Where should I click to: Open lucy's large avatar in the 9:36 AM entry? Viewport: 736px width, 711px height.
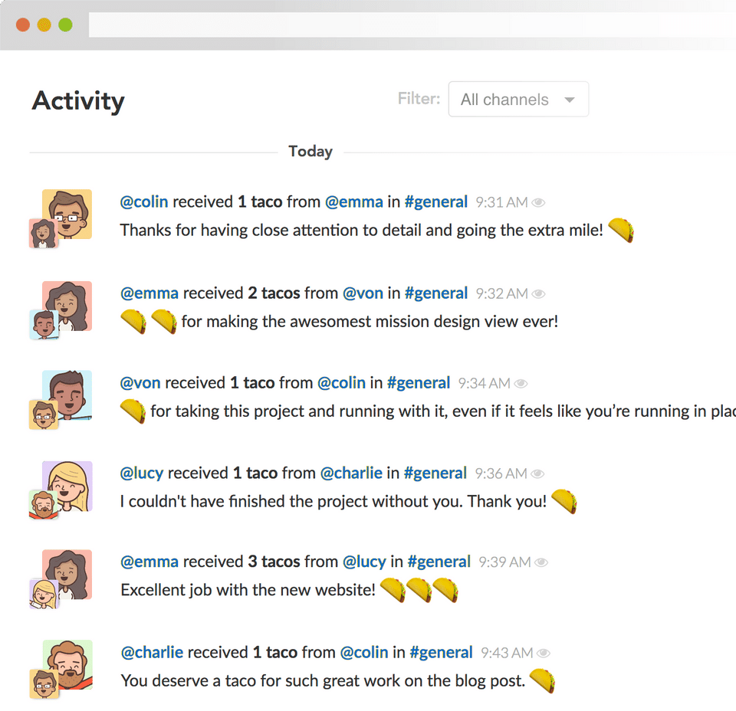pyautogui.click(x=67, y=486)
